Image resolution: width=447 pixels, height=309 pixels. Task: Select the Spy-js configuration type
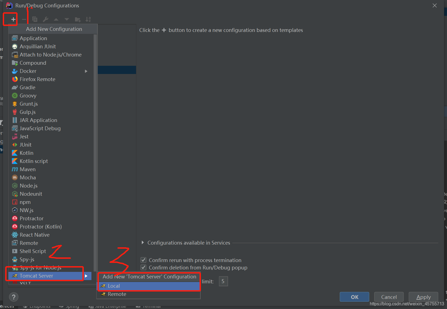(x=51, y=259)
